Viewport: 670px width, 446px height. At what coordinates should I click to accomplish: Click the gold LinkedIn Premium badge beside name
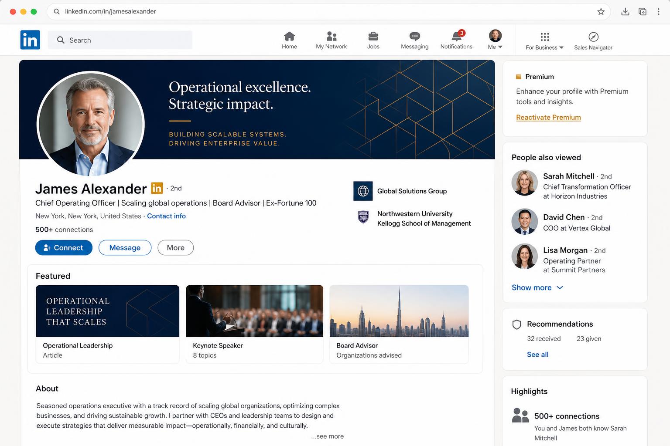157,188
